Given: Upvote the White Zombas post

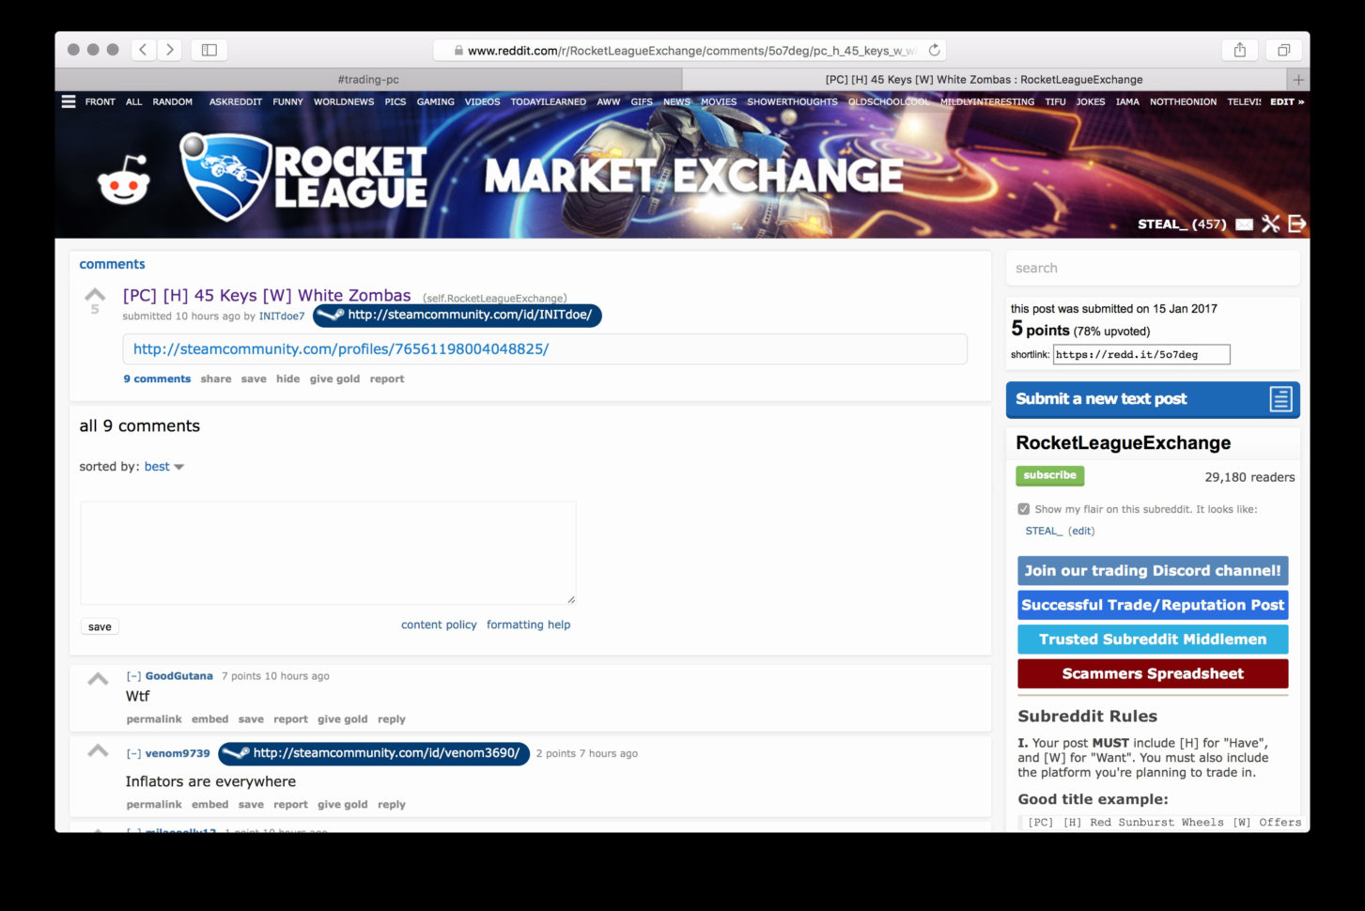Looking at the screenshot, I should click(x=94, y=293).
